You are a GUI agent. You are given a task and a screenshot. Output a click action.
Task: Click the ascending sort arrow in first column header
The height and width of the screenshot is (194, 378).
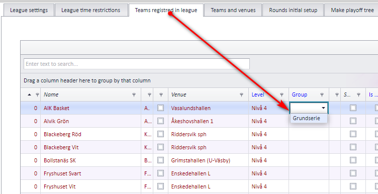coord(30,94)
